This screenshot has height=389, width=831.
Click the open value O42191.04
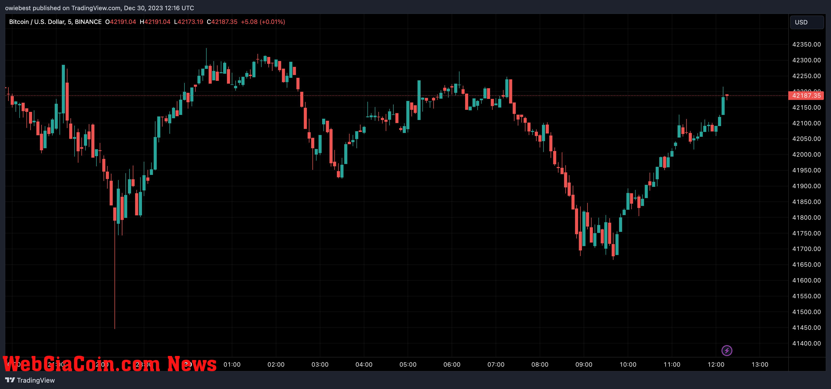121,22
